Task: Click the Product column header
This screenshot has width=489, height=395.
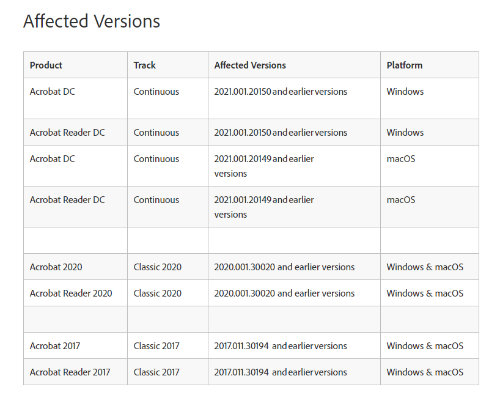Action: pyautogui.click(x=46, y=65)
